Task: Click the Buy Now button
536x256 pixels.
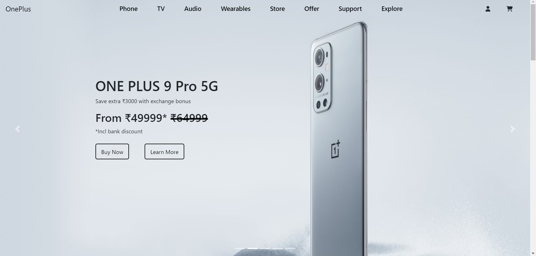Action: pos(112,151)
